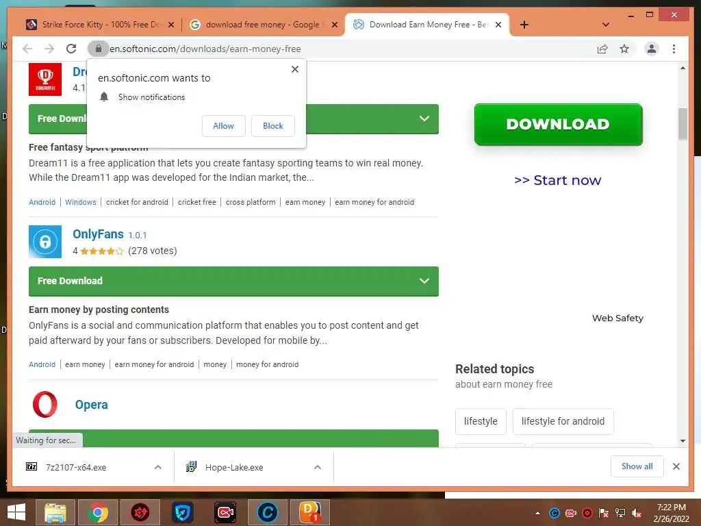Open the cross platform tag
701x526 pixels.
click(x=251, y=202)
